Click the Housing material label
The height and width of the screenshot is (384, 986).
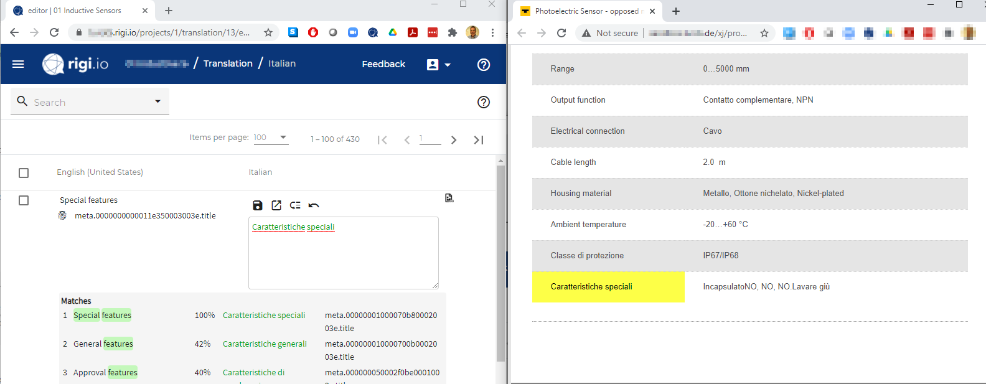pos(581,194)
